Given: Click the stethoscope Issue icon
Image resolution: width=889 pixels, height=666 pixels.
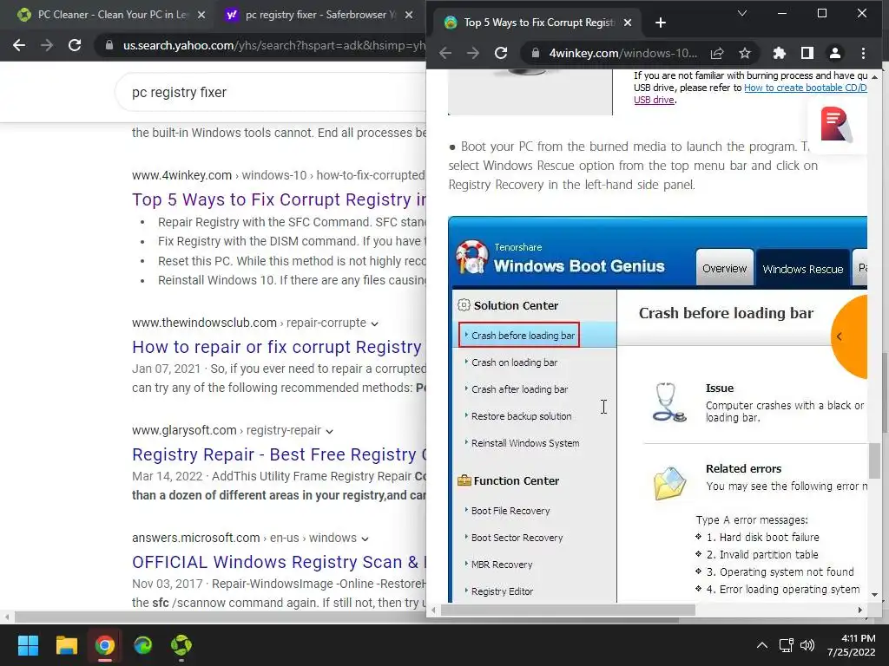Looking at the screenshot, I should coord(669,402).
